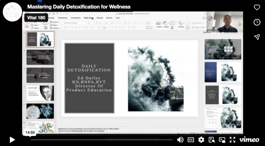The image size is (265, 146).
Task: Click the video progress bar
Action: pyautogui.click(x=101, y=140)
